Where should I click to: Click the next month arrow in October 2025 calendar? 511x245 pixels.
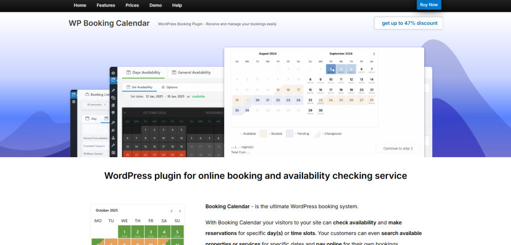tap(180, 211)
